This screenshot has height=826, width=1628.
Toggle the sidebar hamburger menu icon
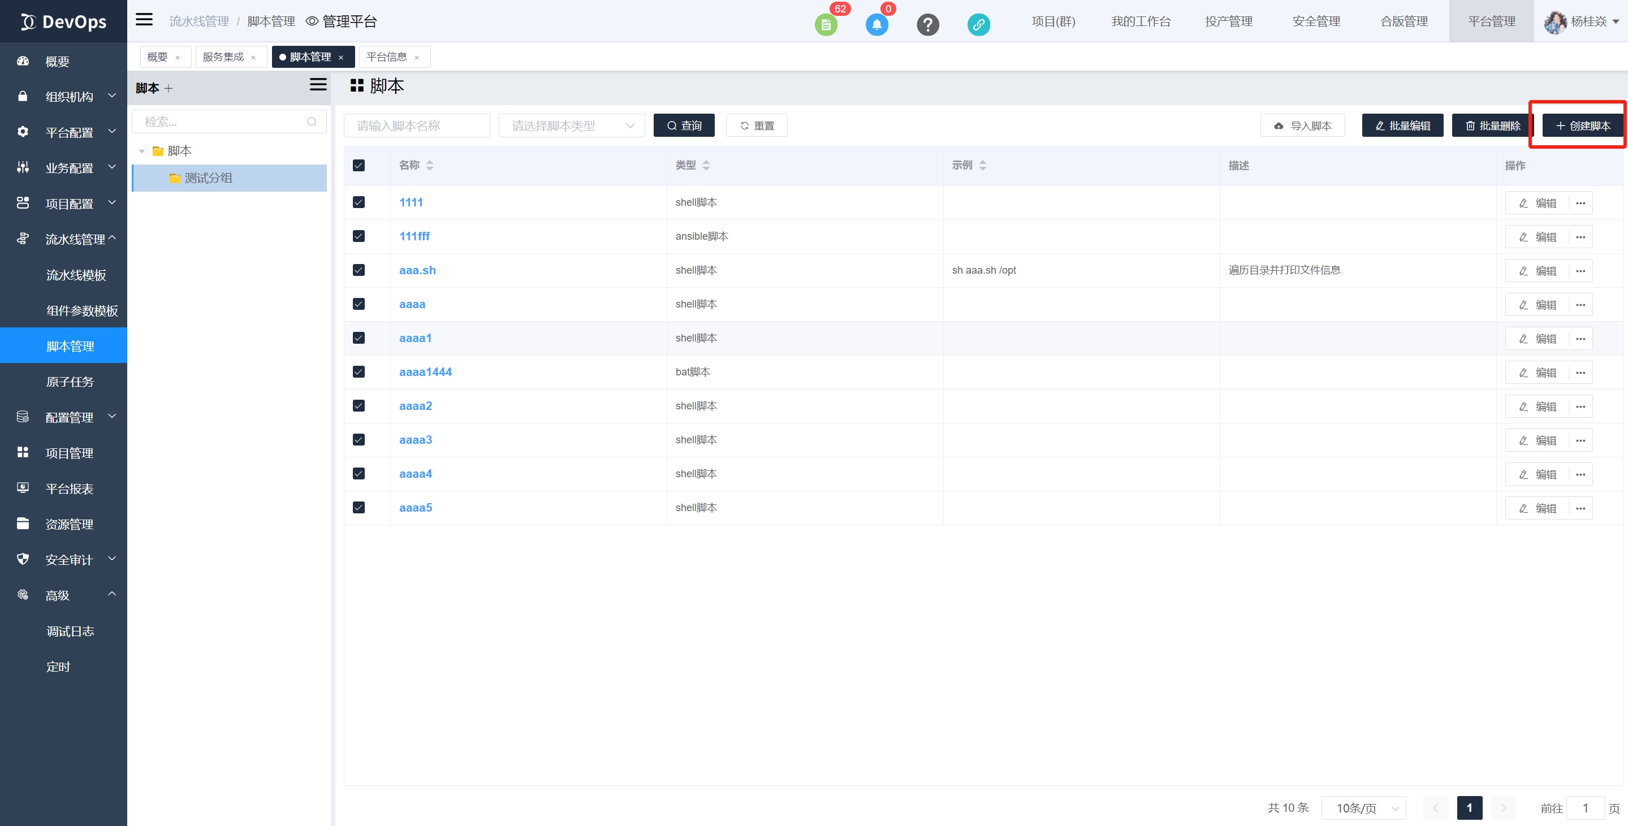coord(144,20)
